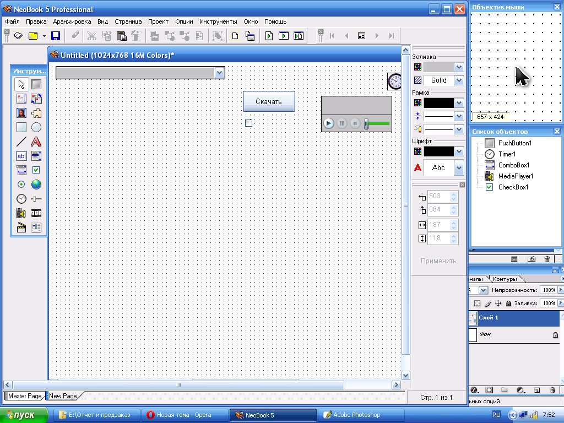Select the Web Browser globe tool

[x=36, y=185]
